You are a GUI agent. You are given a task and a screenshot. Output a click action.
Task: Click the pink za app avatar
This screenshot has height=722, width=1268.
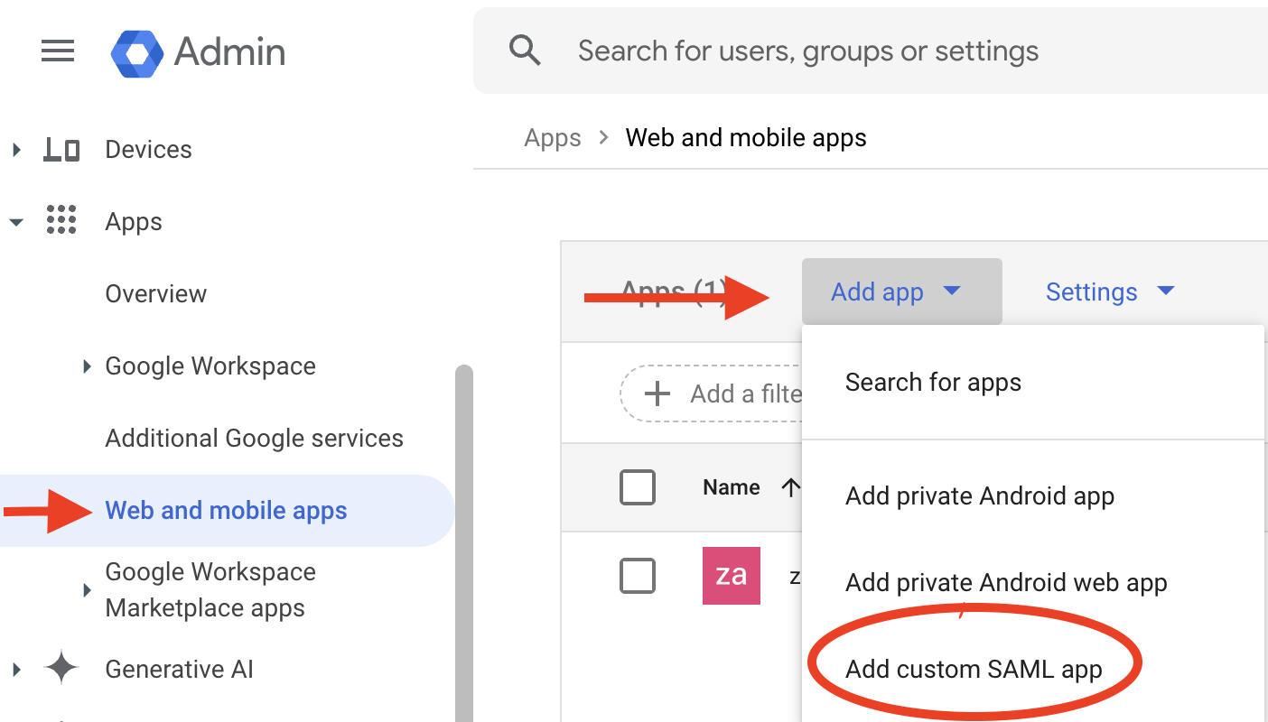[732, 575]
